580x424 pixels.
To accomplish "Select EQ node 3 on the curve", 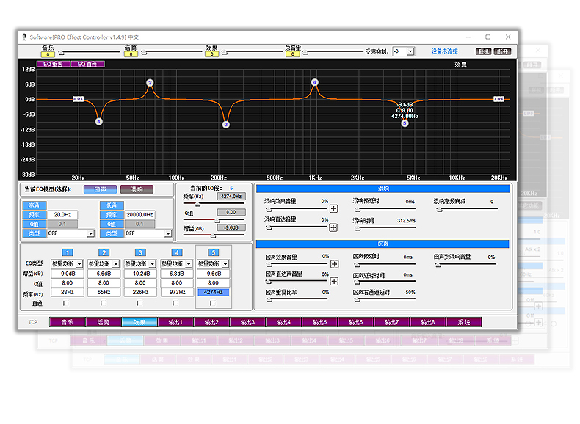I will coord(226,125).
